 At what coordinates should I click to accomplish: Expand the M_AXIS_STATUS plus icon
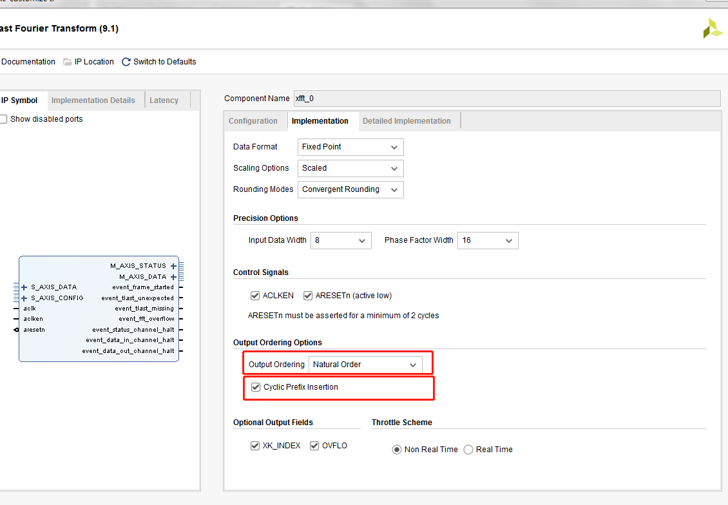click(173, 266)
